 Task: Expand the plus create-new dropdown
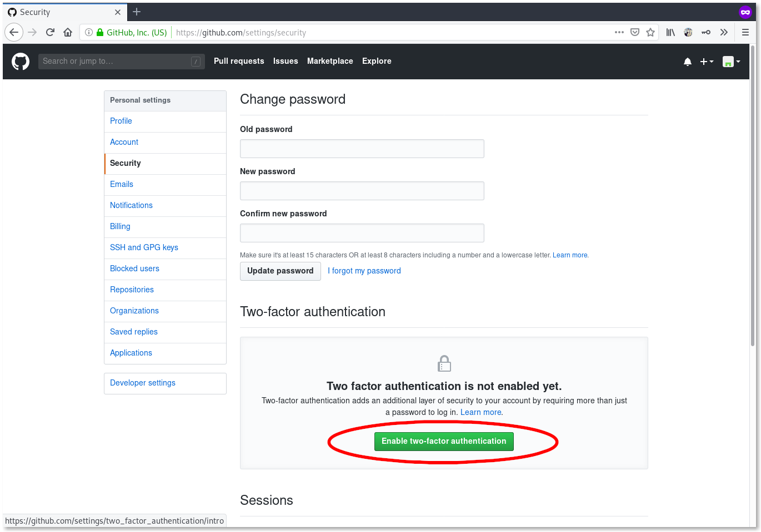pyautogui.click(x=707, y=62)
